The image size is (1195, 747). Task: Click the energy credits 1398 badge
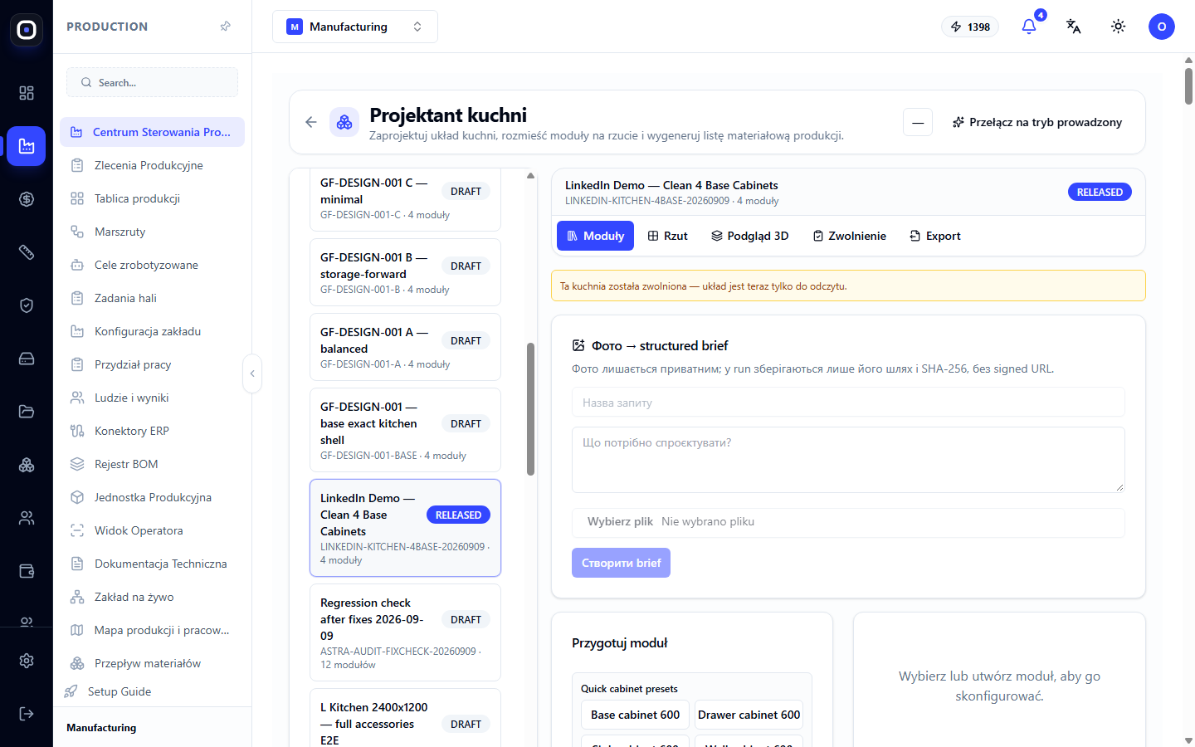click(x=970, y=27)
